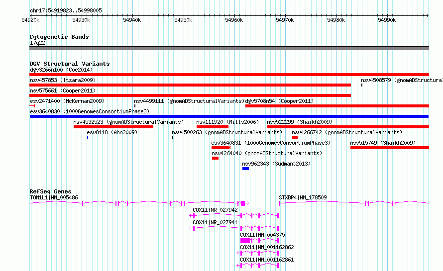Select nsv4499111 gnomAD variant label
443x271 pixels.
pyautogui.click(x=189, y=101)
